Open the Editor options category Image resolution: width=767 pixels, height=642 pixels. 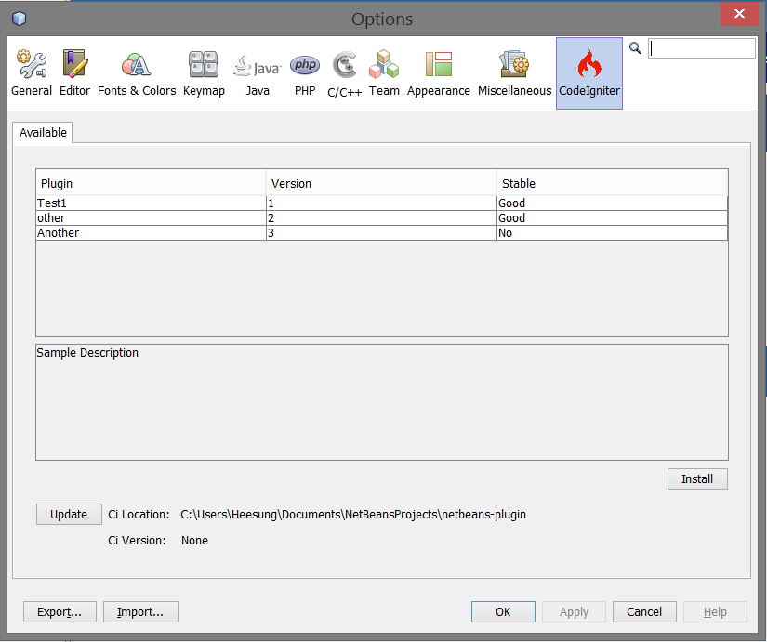[x=75, y=73]
